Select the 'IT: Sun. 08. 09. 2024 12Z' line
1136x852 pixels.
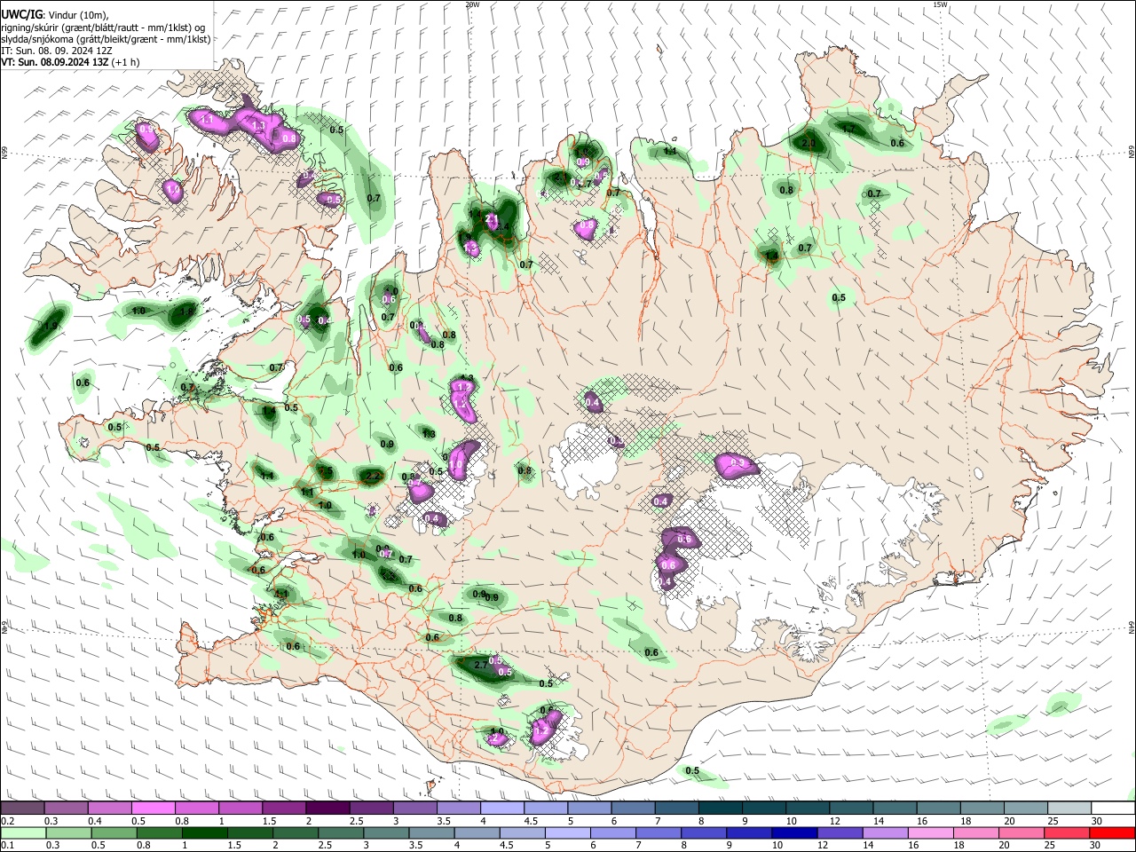click(x=57, y=51)
